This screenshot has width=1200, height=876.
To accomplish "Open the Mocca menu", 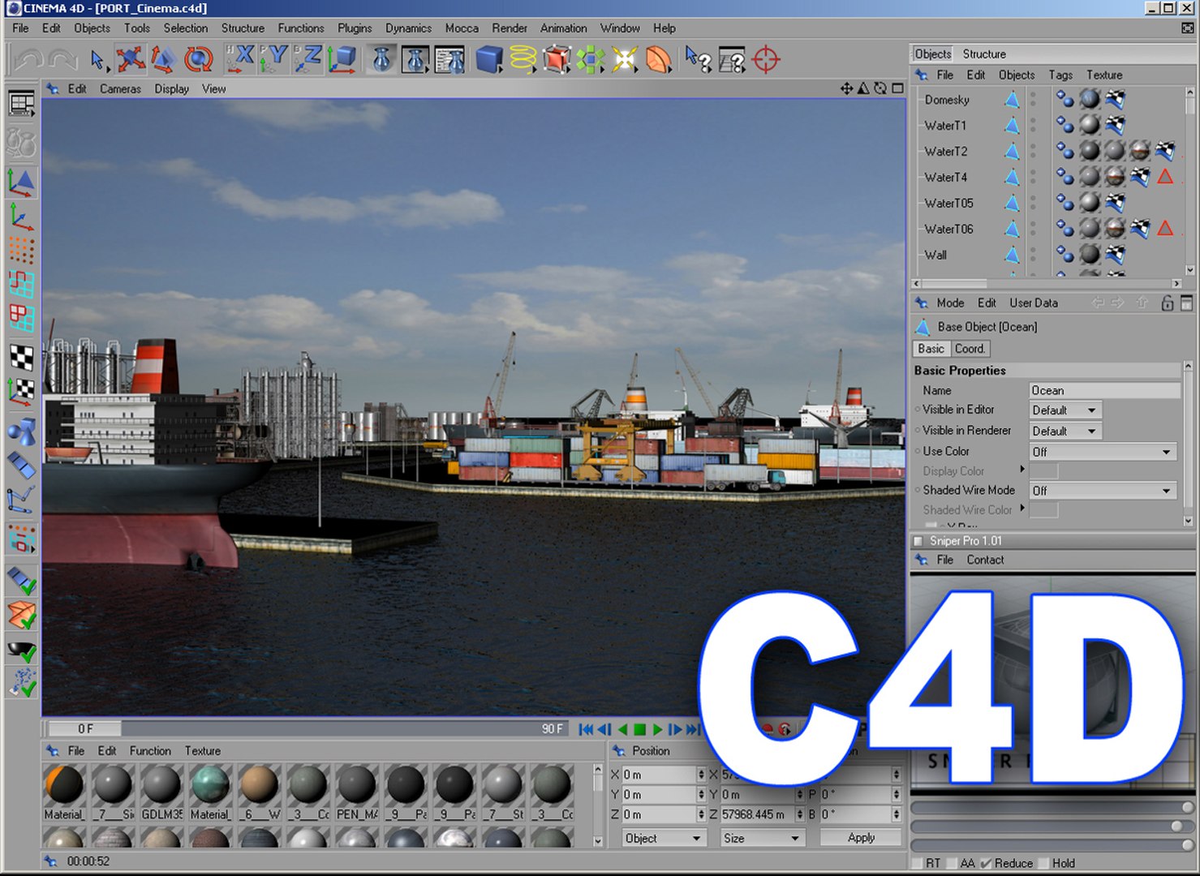I will (x=462, y=28).
